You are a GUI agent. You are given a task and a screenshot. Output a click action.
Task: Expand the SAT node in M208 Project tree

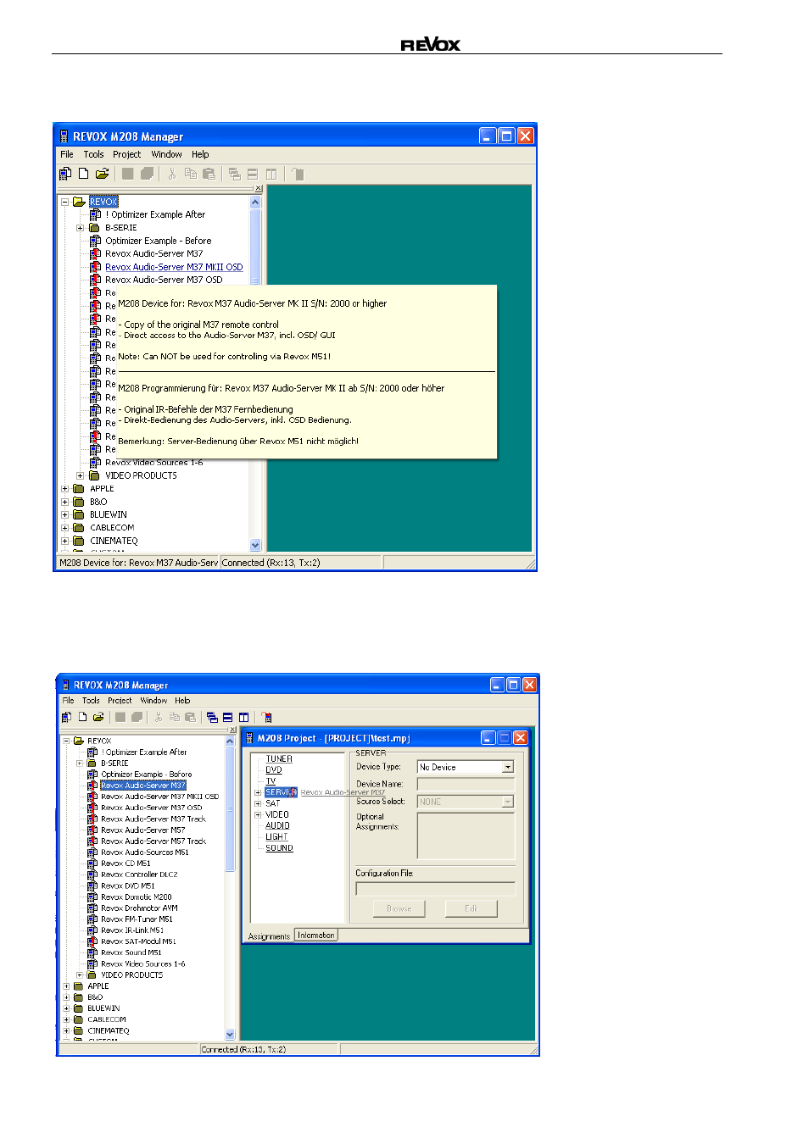pyautogui.click(x=258, y=803)
